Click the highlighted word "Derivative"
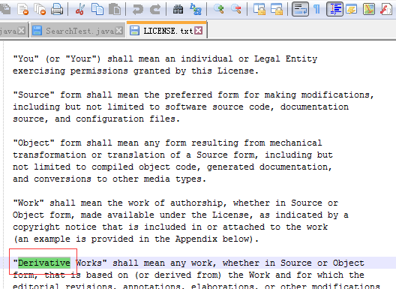 tap(44, 263)
